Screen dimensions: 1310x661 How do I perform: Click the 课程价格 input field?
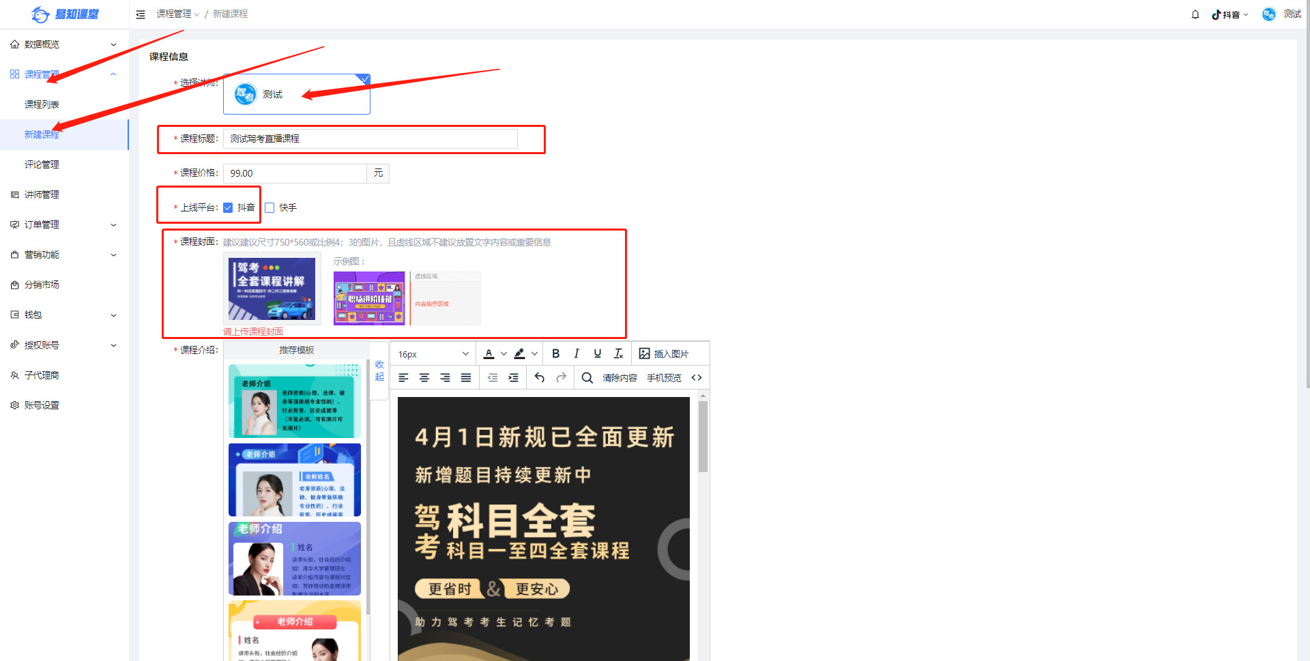295,173
